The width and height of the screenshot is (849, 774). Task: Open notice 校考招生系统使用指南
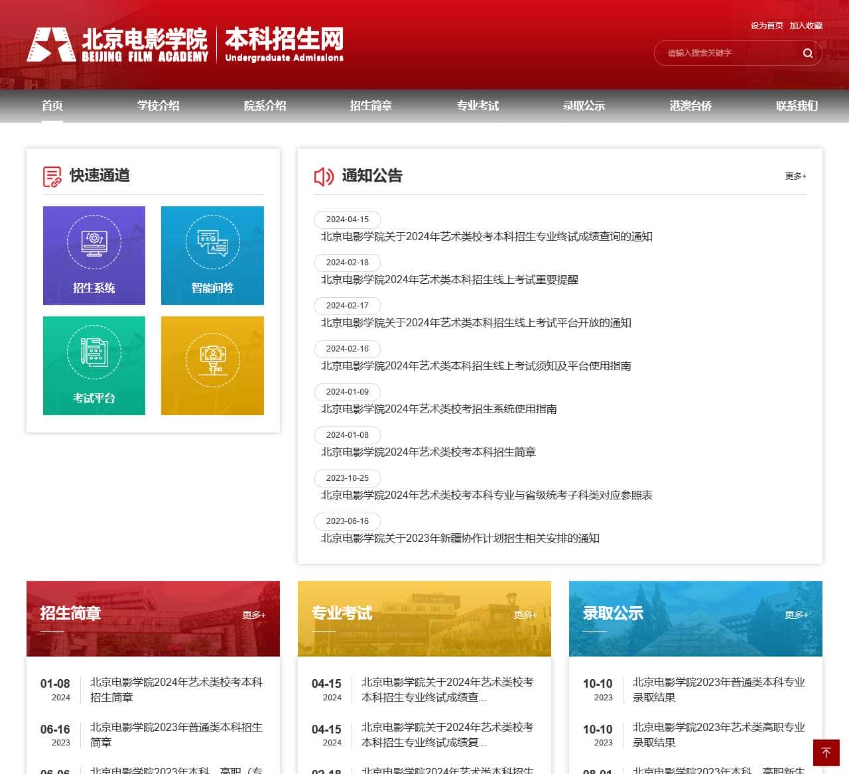click(x=439, y=409)
